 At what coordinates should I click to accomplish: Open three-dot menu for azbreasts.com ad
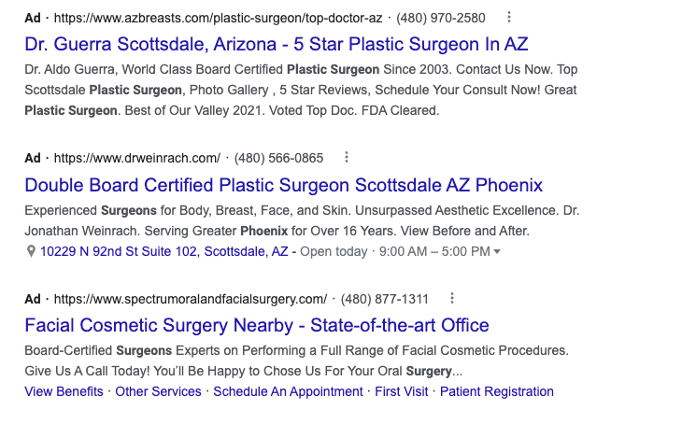509,18
